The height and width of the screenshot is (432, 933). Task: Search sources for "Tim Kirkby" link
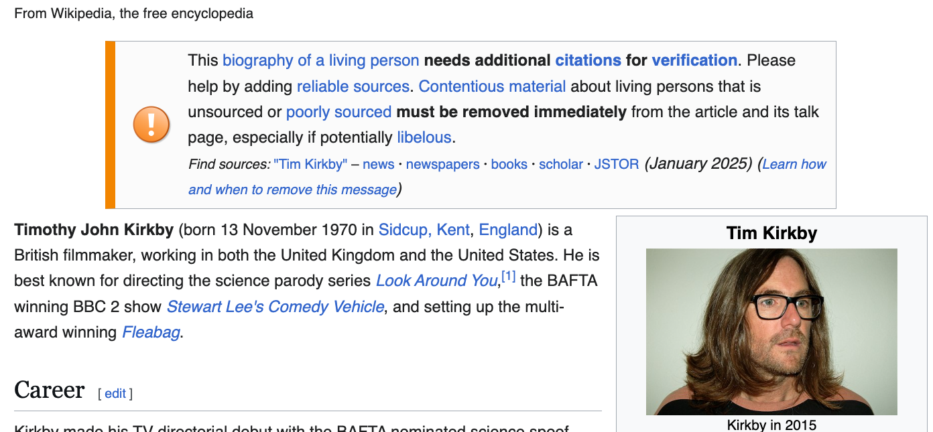point(310,164)
